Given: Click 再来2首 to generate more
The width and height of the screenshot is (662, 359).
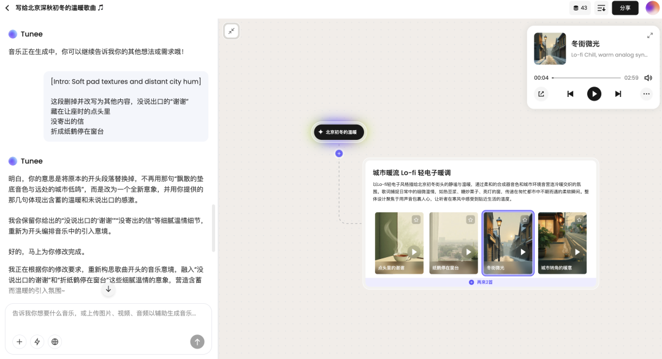Looking at the screenshot, I should (x=481, y=282).
